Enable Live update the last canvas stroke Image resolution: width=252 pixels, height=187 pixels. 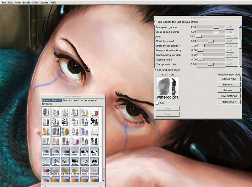click(156, 22)
